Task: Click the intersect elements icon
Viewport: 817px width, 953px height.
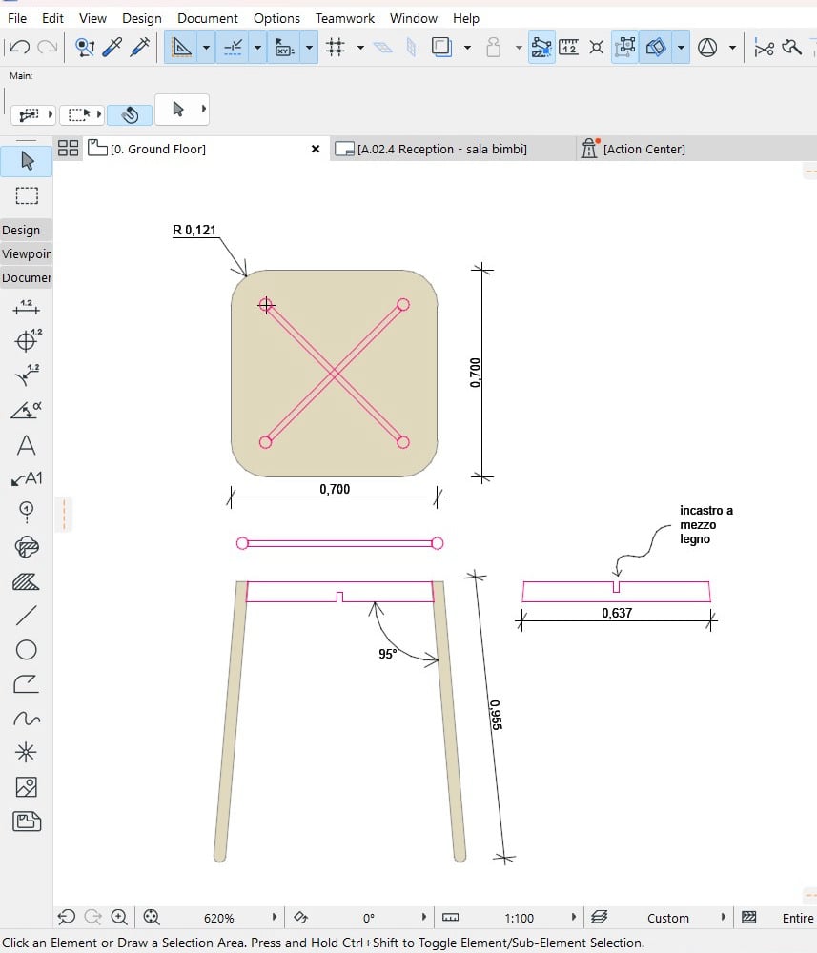Action: 597,47
